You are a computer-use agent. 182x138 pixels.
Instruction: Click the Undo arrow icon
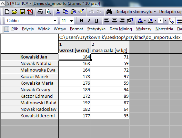coord(91,12)
